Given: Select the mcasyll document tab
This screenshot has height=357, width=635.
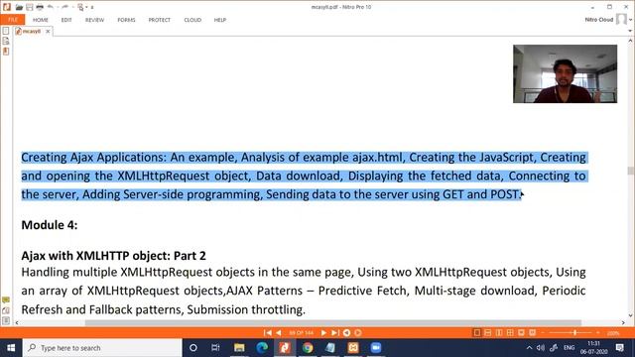Looking at the screenshot, I should coord(32,31).
